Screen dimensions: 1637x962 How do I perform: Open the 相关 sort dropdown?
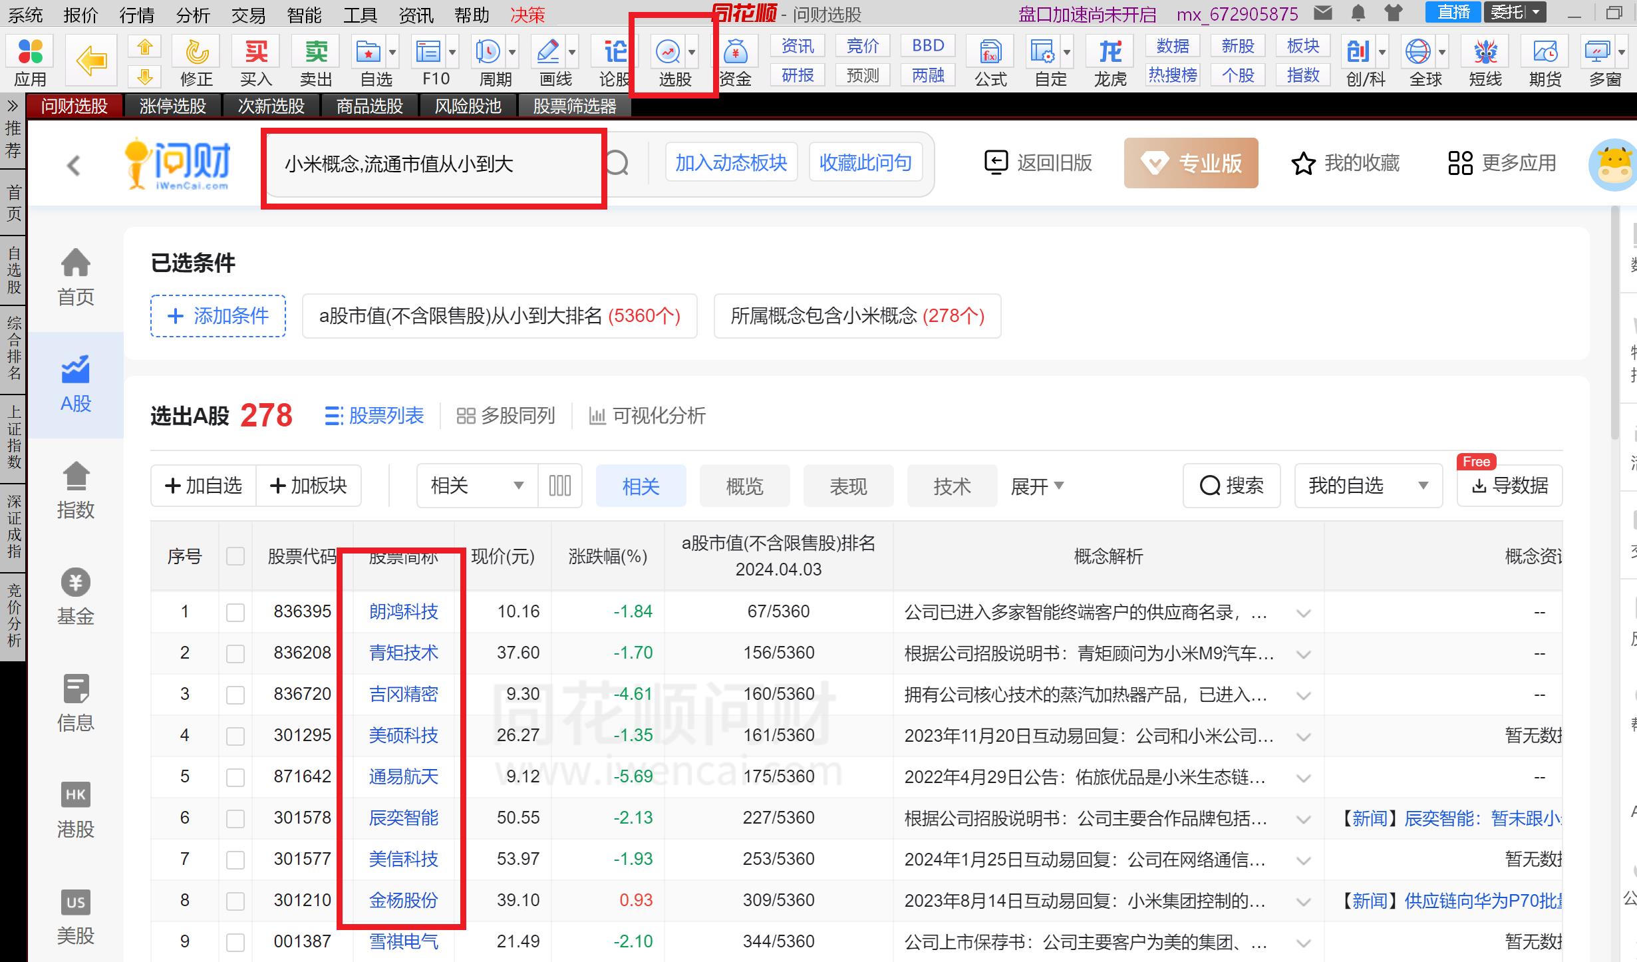(475, 486)
